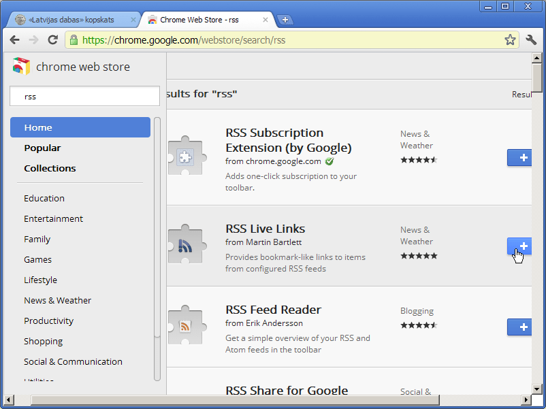Click 'from Martin Bartlett' text
Image resolution: width=546 pixels, height=409 pixels.
pos(263,242)
